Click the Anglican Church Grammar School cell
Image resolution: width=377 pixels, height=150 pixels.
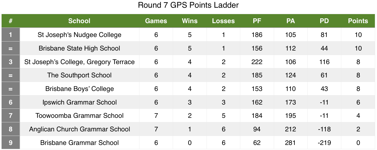(79, 129)
